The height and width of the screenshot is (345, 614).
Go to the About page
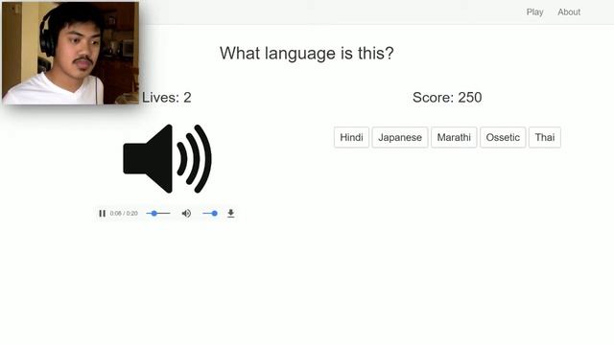569,12
